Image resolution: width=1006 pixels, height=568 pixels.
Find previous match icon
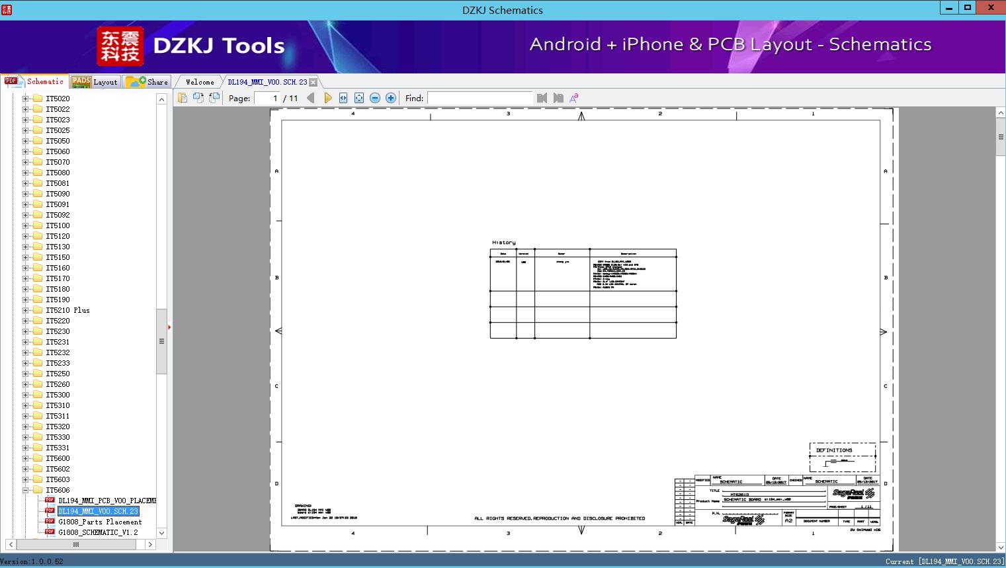[x=542, y=98]
